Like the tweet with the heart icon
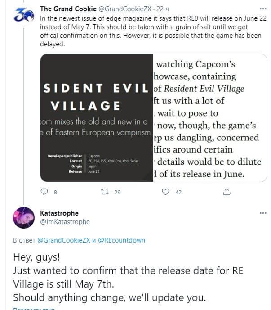The image size is (271, 310). tap(165, 192)
